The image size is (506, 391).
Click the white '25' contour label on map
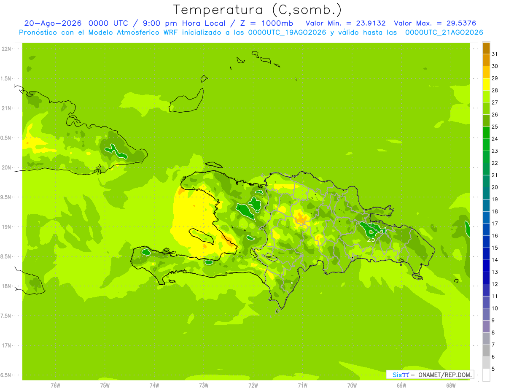coord(371,239)
